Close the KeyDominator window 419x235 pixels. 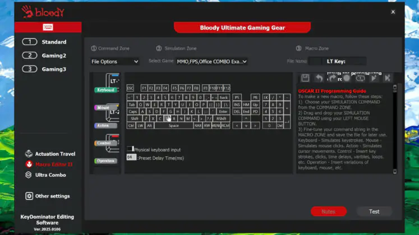[393, 12]
